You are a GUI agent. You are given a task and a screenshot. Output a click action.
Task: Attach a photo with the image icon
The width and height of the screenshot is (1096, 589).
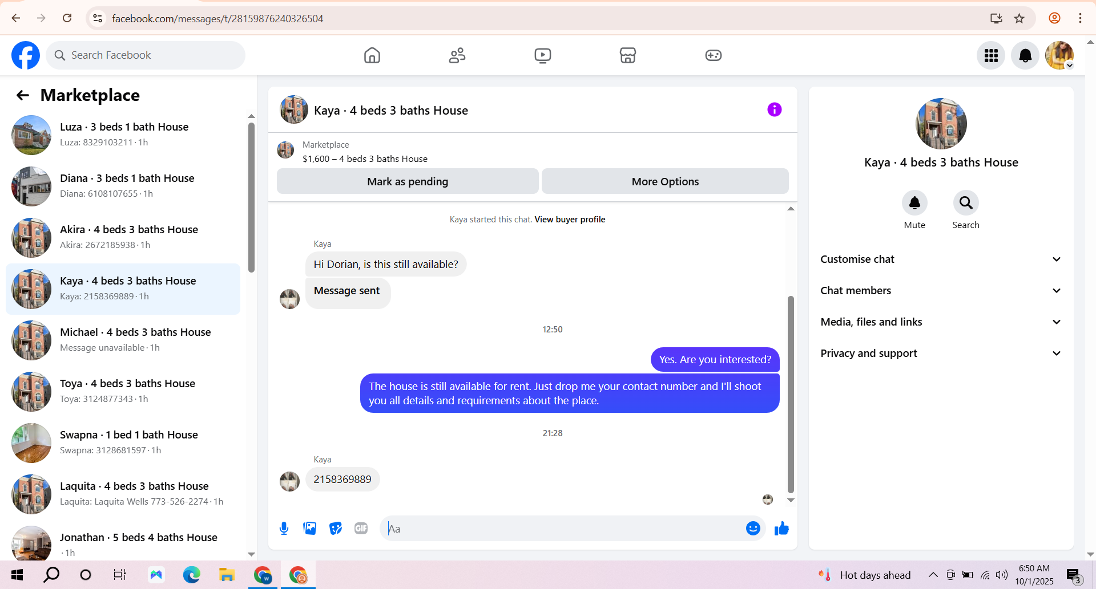pyautogui.click(x=310, y=529)
